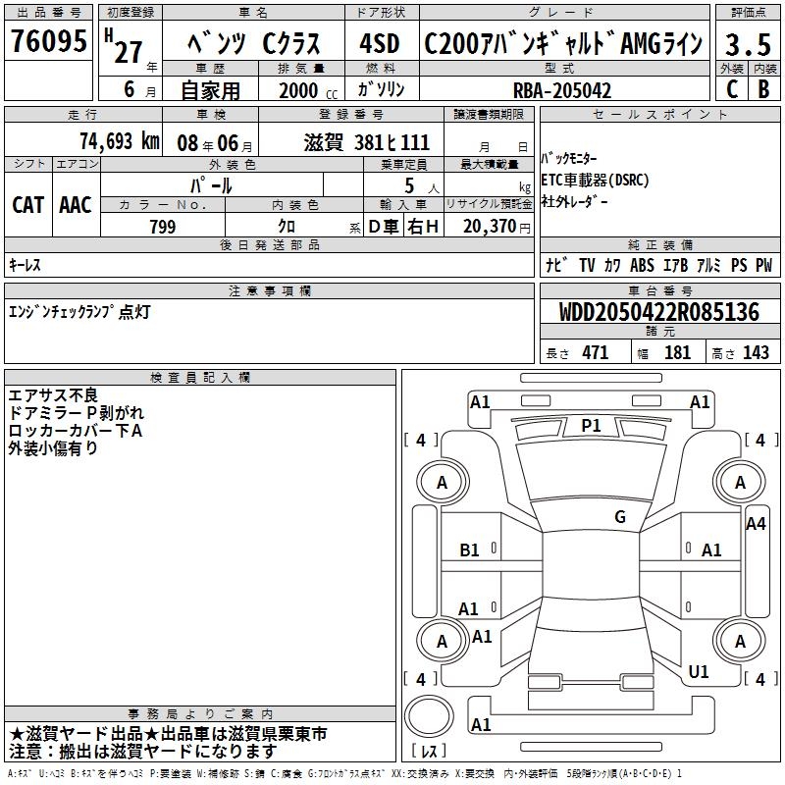
Task: Select exterior color パール
Action: click(x=211, y=186)
